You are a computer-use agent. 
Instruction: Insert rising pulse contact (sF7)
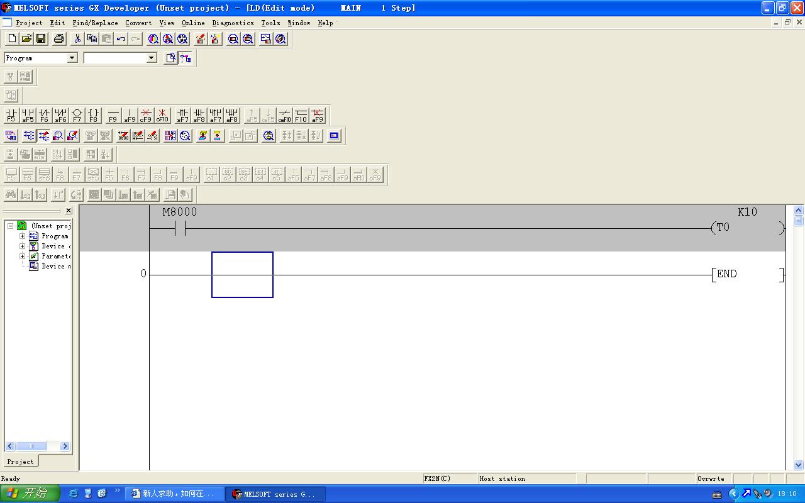pos(182,116)
